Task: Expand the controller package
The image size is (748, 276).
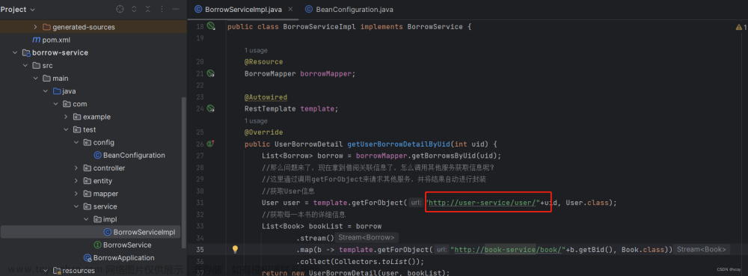Action: 76,168
